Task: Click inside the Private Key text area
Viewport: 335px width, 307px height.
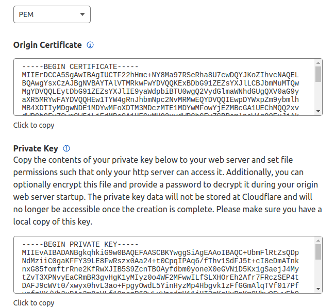Action: [x=164, y=265]
